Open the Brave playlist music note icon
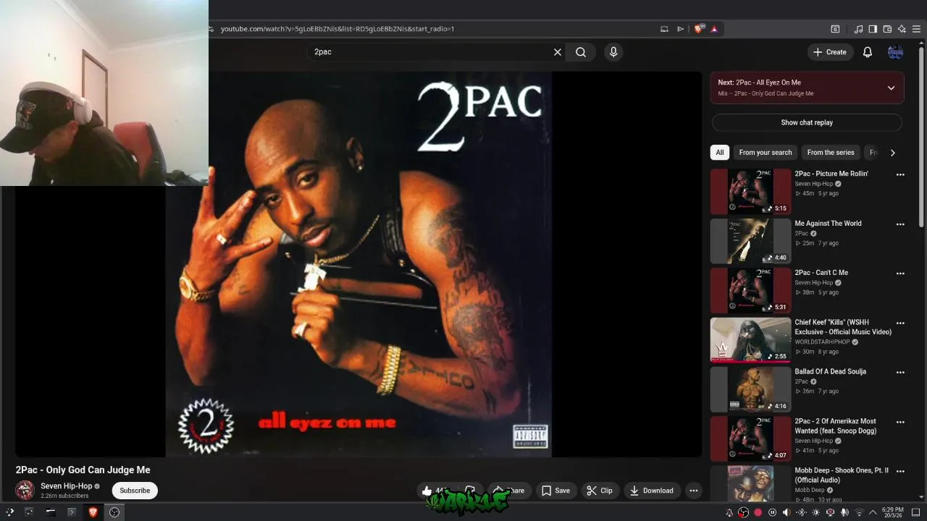 point(858,29)
